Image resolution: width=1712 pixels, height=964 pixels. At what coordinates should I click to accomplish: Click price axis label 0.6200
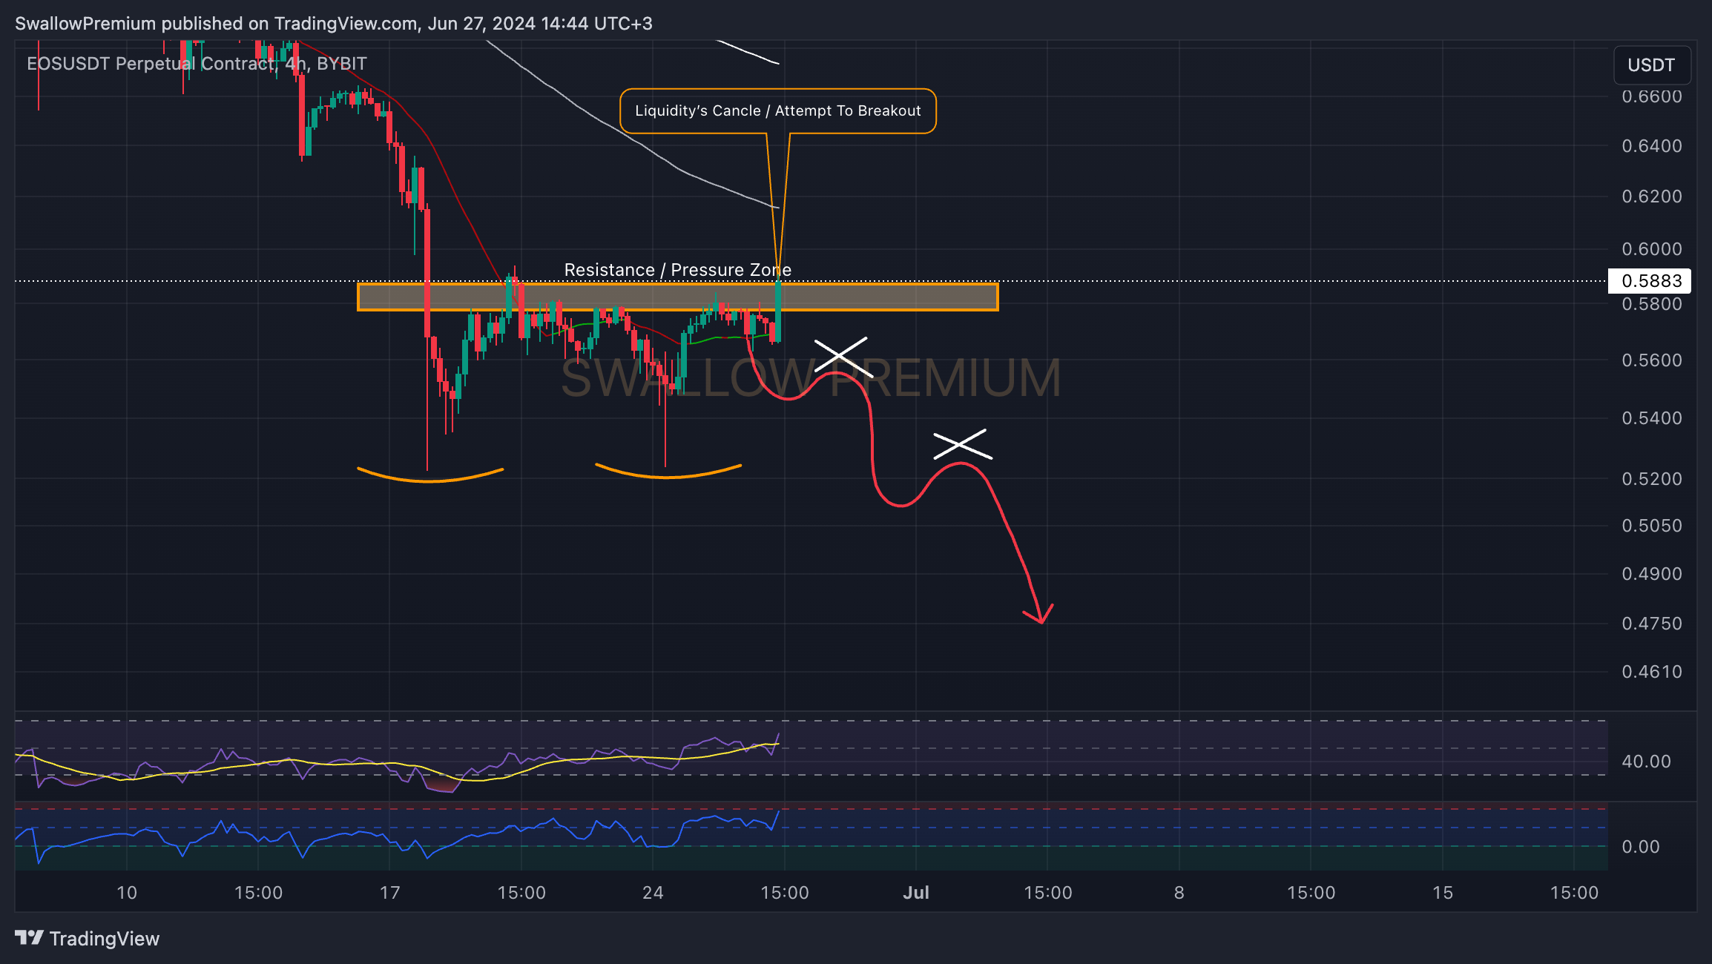click(1652, 197)
